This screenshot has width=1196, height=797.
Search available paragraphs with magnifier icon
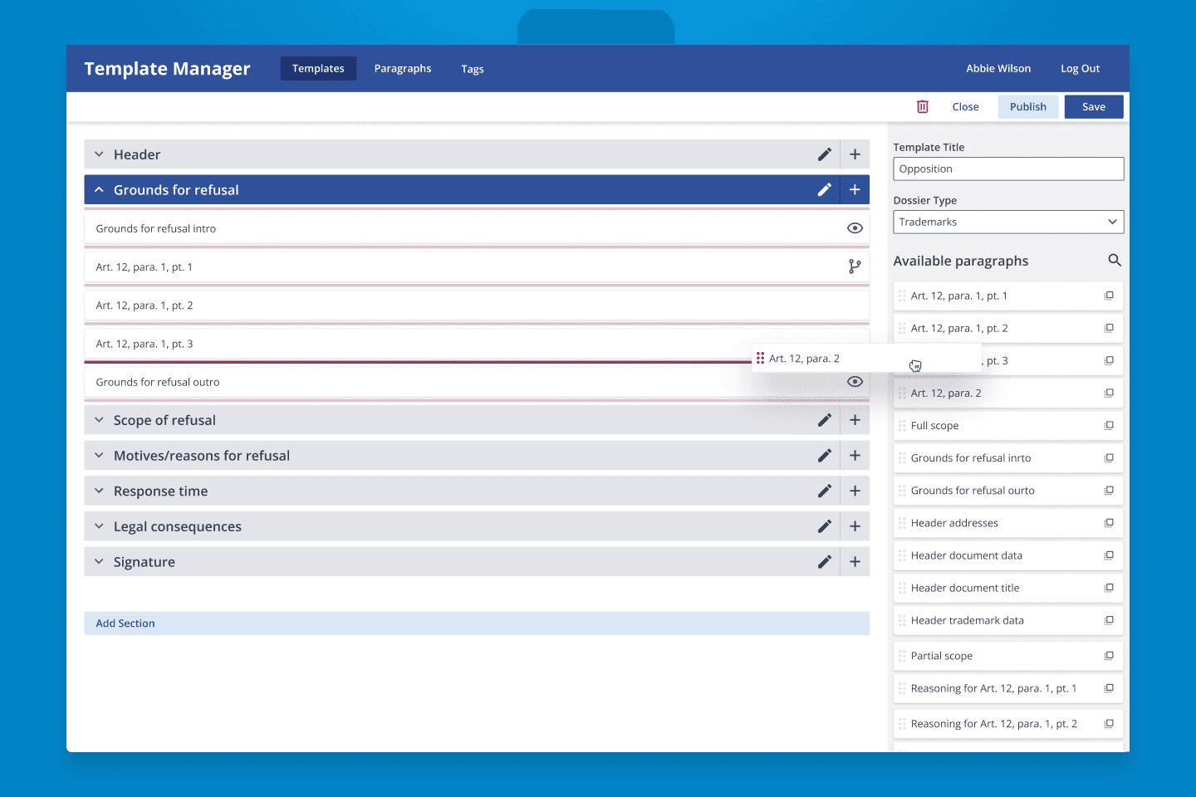coord(1115,261)
